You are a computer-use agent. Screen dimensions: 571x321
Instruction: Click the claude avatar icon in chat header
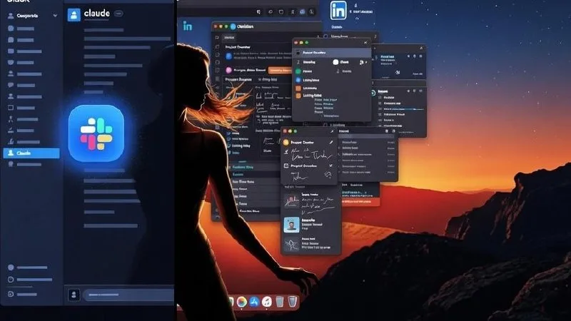pos(74,15)
